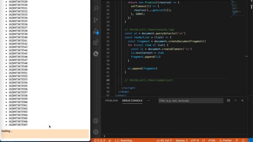Click the 'loading...' box in browser
This screenshot has width=253, height=142.
pos(45,134)
